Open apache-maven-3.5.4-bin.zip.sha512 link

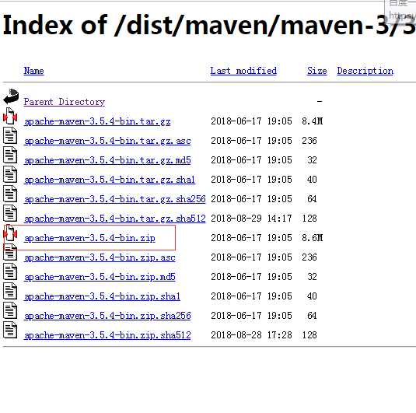107,335
